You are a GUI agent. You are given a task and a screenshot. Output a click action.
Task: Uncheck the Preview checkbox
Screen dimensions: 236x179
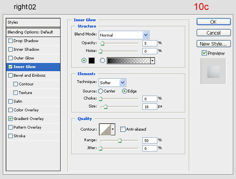[204, 53]
